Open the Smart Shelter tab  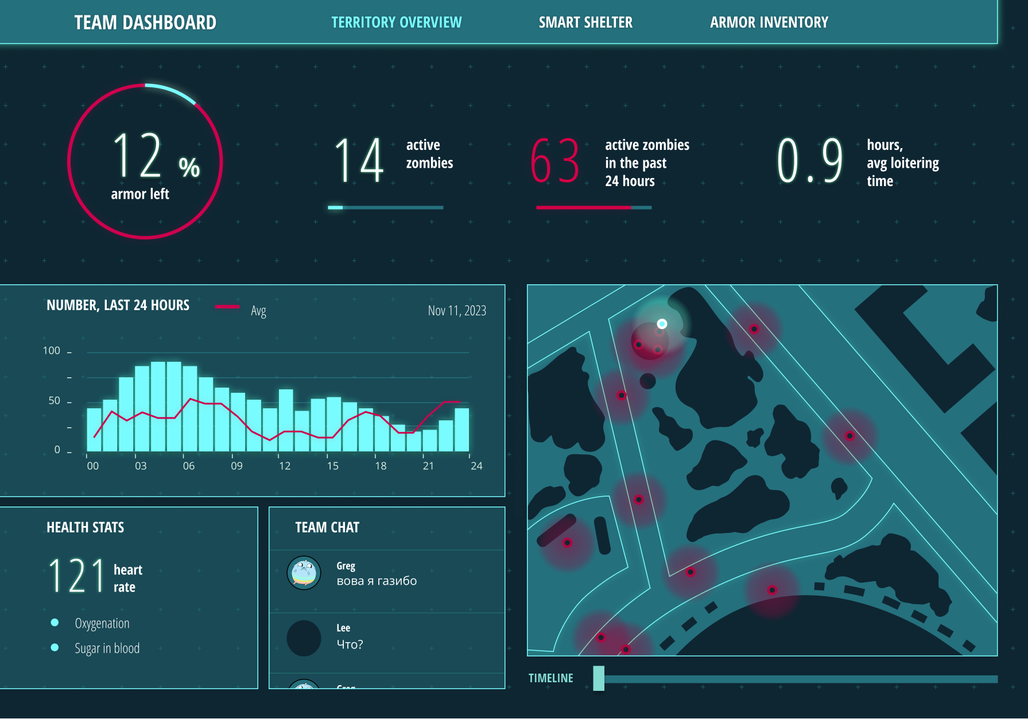(585, 22)
